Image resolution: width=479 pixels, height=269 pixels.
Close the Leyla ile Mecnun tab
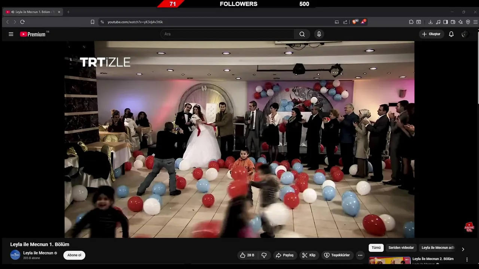click(59, 12)
